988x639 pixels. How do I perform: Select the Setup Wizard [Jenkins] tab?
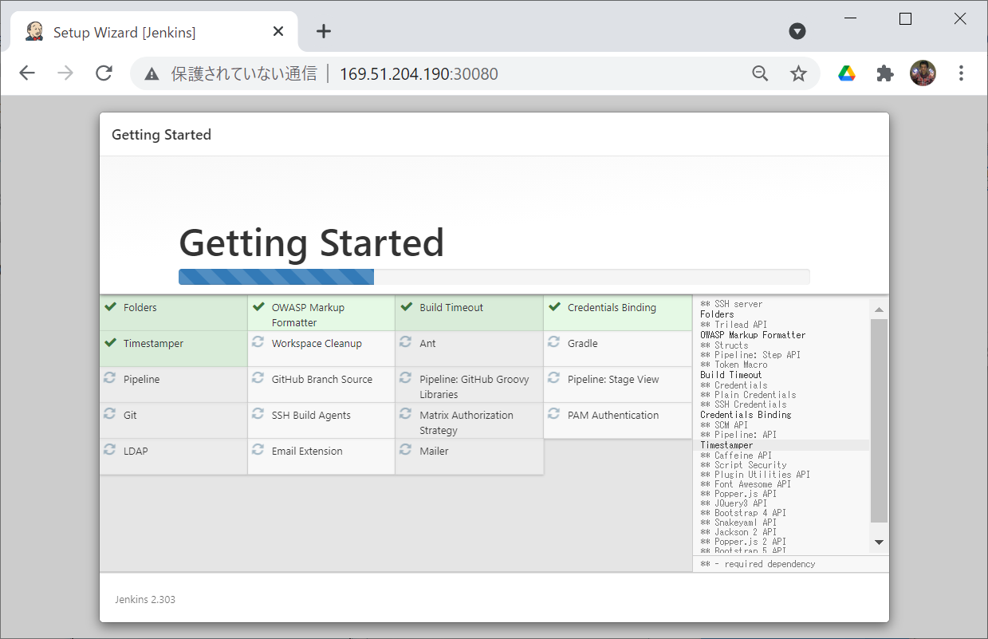(x=155, y=32)
